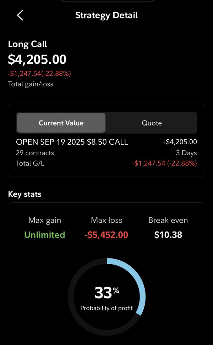Tap the red gain/loss figure under the header
Screen dimensions: 213x345
[x=39, y=74]
